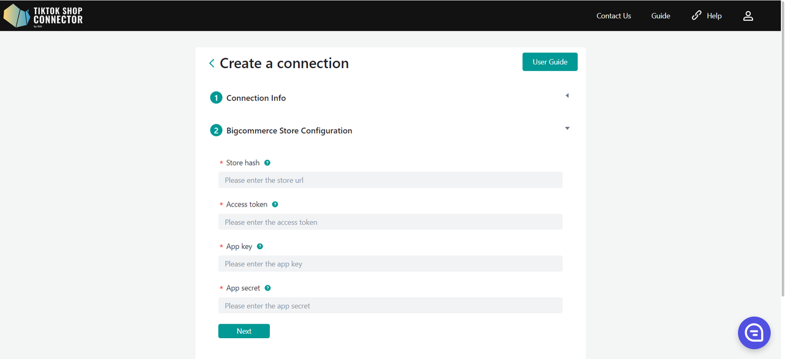The width and height of the screenshot is (785, 359).
Task: Expand the Connection Info section arrow
Action: click(x=567, y=96)
